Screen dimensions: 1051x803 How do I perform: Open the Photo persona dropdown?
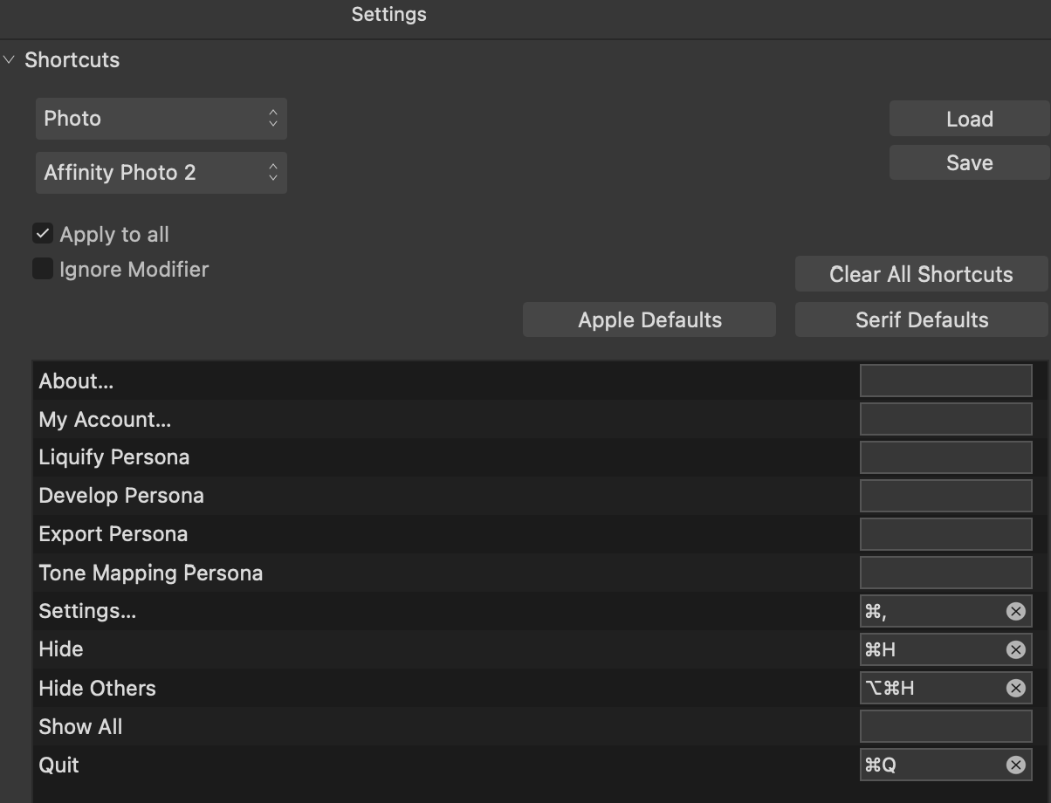[161, 118]
